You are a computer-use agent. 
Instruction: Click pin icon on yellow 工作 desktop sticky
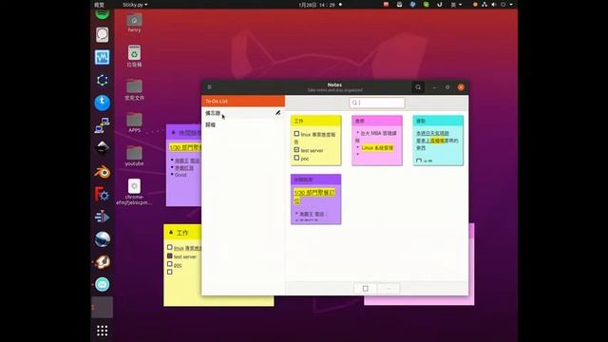(171, 233)
